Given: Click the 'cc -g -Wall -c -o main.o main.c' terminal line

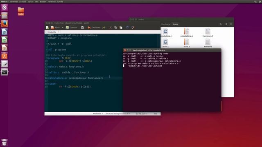Looking at the screenshot, I should (143, 56).
